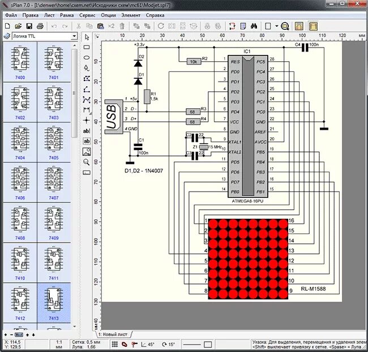
Task: Delete selection with the trash icon
Action: pos(122,26)
